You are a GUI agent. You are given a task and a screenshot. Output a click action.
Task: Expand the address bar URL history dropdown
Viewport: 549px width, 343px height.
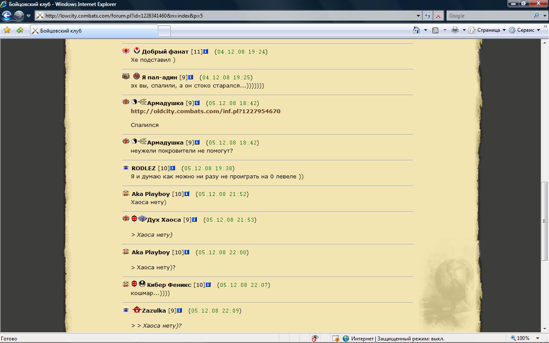419,16
